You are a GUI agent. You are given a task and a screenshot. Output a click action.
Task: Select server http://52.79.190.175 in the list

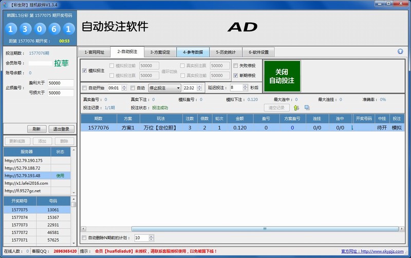tap(27, 160)
